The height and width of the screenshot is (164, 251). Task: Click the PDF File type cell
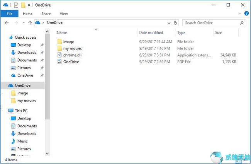point(184,62)
